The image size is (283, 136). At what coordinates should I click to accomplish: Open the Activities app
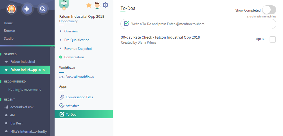click(x=73, y=106)
